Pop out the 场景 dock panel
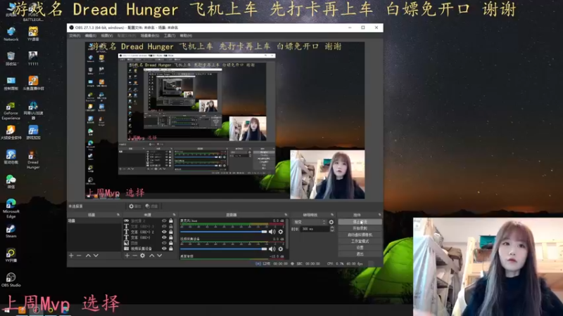The height and width of the screenshot is (316, 563). click(118, 215)
